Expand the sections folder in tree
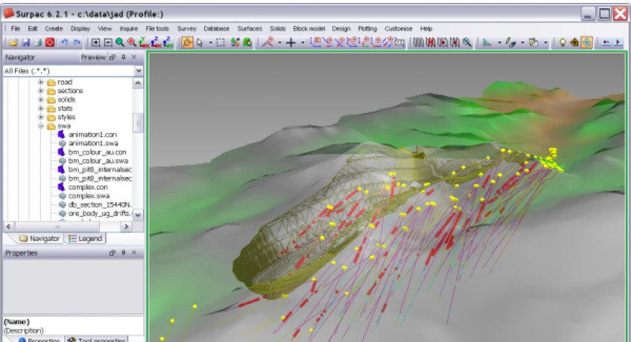Image resolution: width=631 pixels, height=342 pixels. tap(41, 91)
